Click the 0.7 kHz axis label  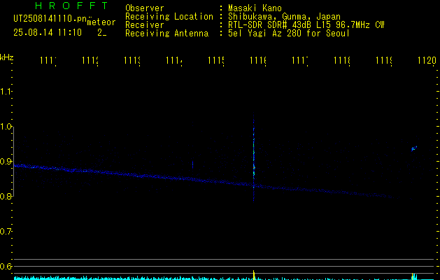6,232
